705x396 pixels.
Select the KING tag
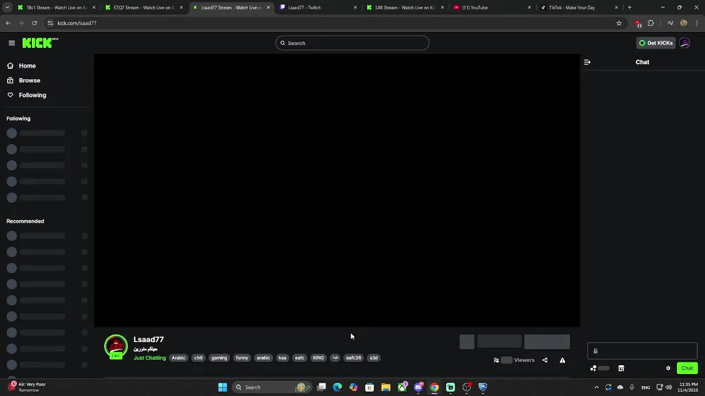318,358
